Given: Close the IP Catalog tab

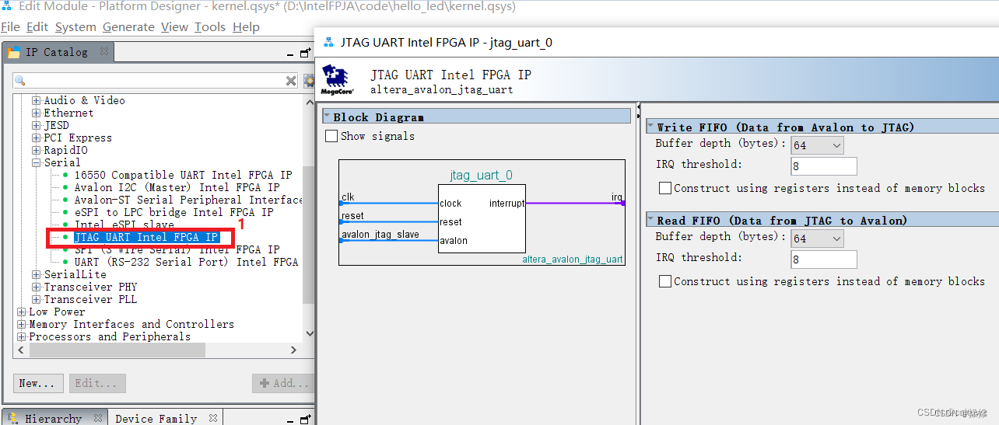Looking at the screenshot, I should 104,52.
